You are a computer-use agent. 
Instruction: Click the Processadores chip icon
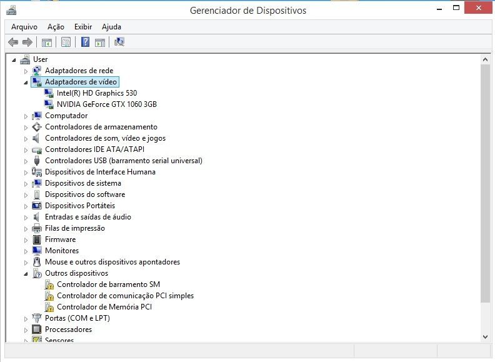click(x=37, y=329)
